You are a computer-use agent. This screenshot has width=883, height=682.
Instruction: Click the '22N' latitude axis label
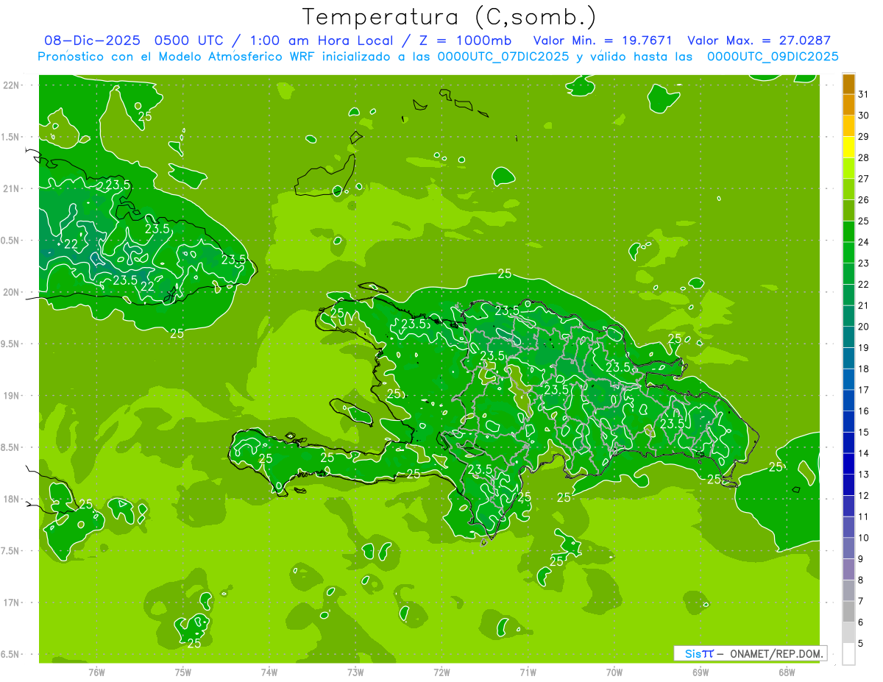[x=12, y=85]
